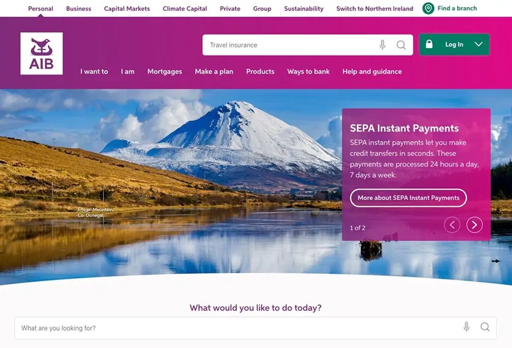Go to the next carousel slide arrow
The image size is (512, 348).
click(x=474, y=225)
